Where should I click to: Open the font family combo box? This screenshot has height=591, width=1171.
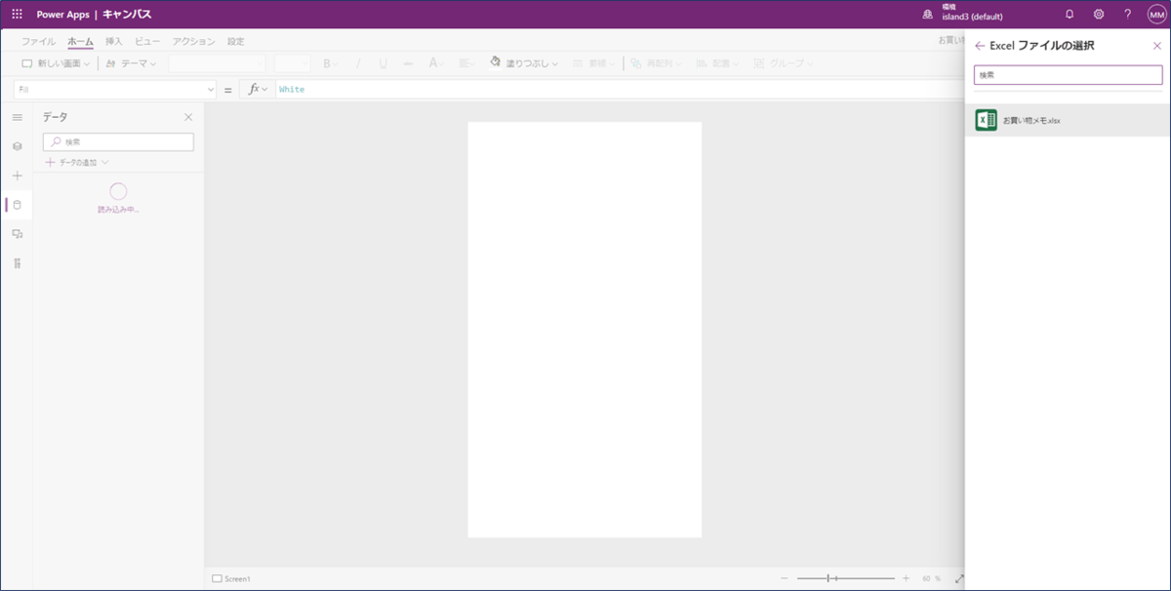click(x=216, y=63)
